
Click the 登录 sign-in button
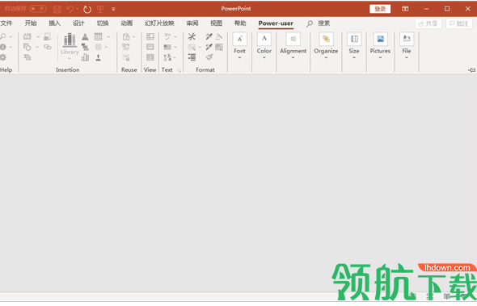tap(380, 9)
